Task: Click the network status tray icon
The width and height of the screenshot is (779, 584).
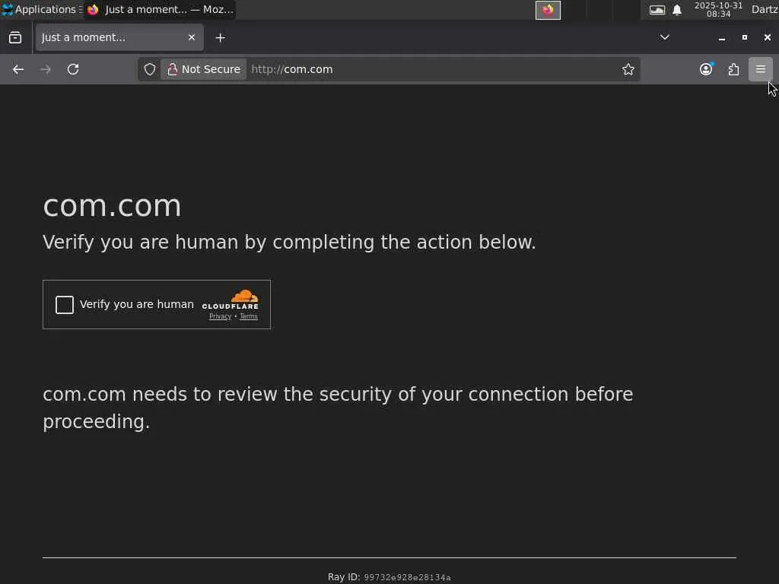Action: 657,10
